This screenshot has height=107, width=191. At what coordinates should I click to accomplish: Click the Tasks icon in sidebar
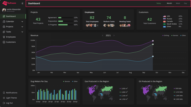click(4, 32)
